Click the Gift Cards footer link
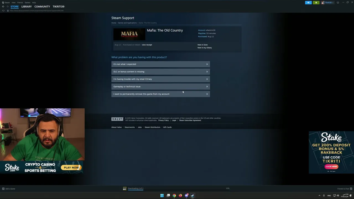This screenshot has width=354, height=199. (x=167, y=127)
